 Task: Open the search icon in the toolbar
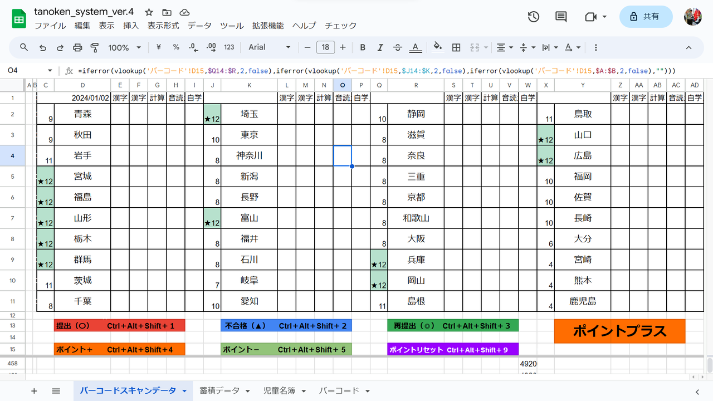click(x=23, y=47)
